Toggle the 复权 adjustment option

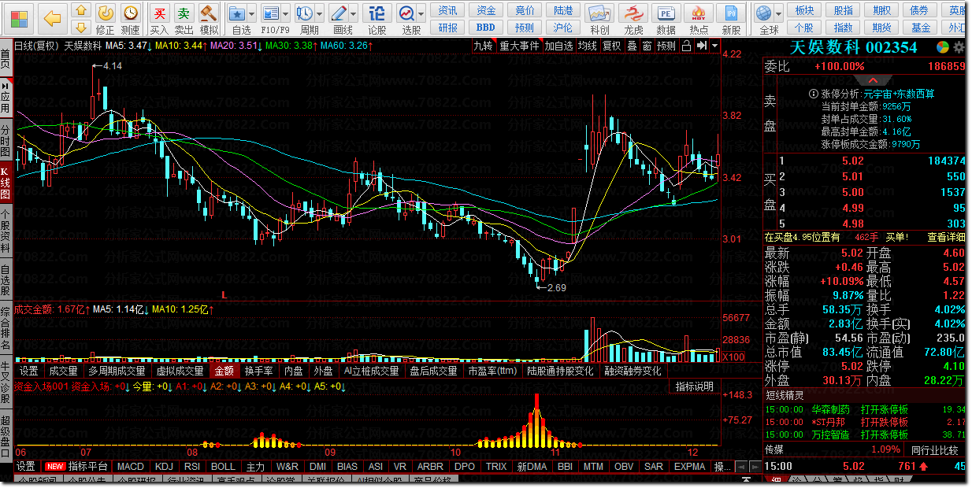611,46
